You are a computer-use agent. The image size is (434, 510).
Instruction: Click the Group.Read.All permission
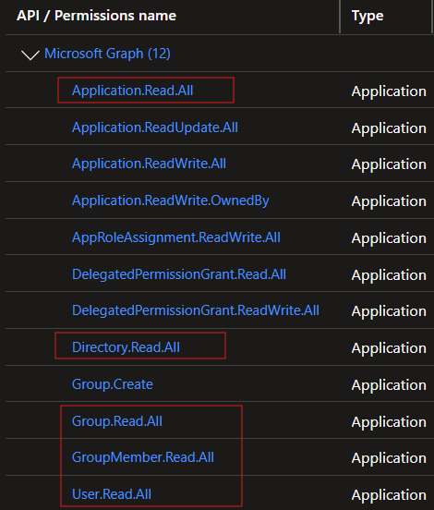(117, 421)
